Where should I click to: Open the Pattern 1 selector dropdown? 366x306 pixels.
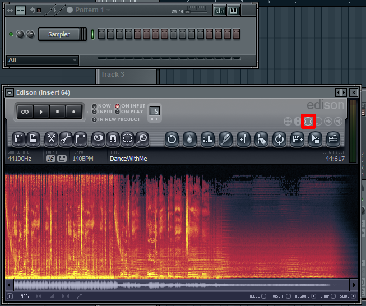pyautogui.click(x=108, y=10)
